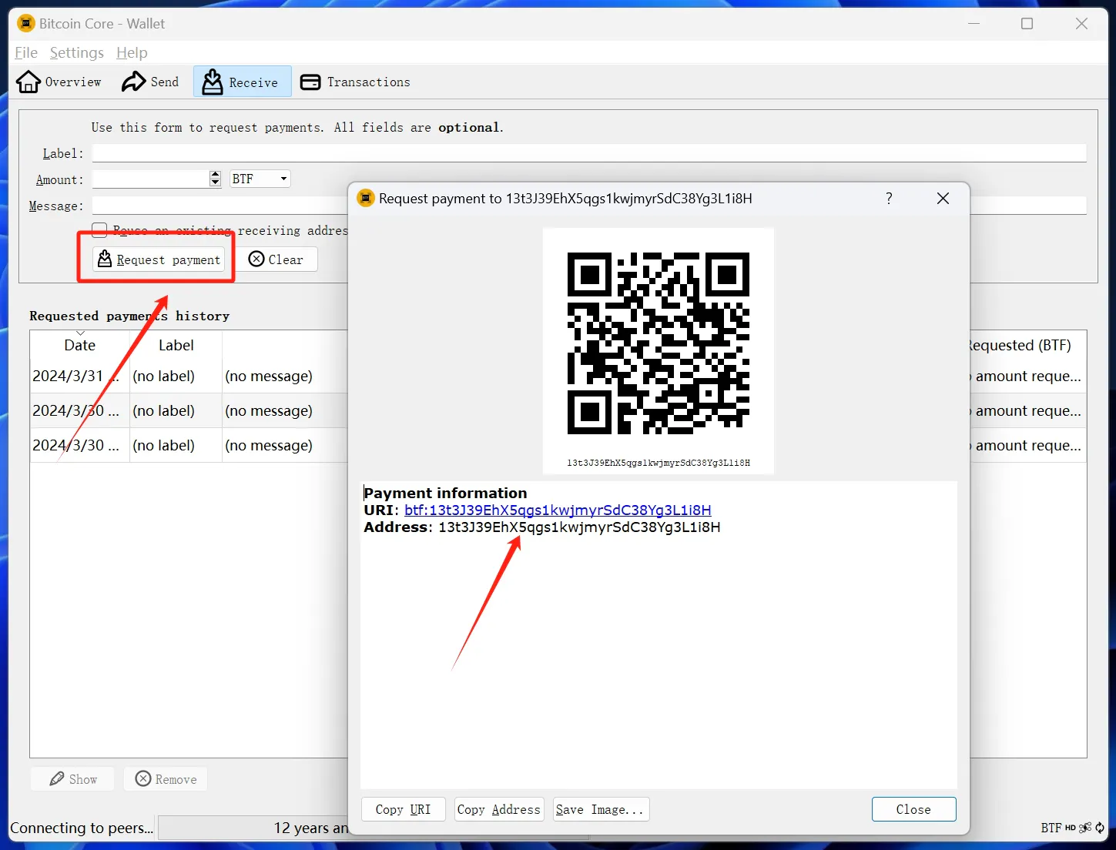
Task: Minimize the Bitcoin Core wallet window
Action: tap(974, 23)
